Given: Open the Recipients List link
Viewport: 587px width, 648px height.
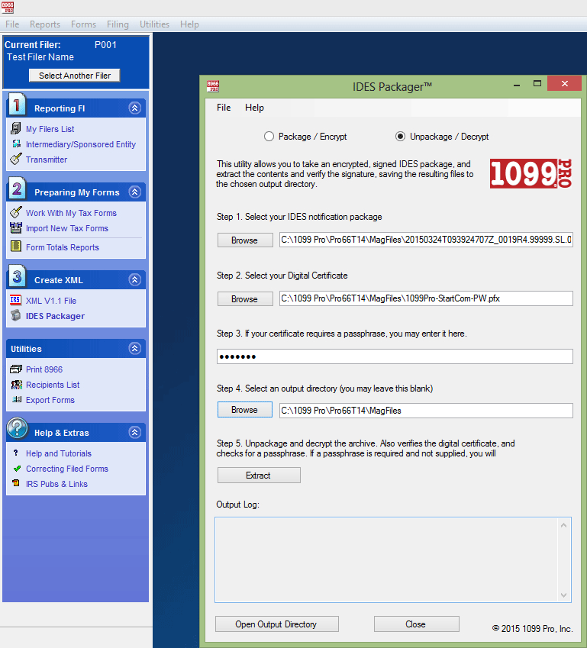Looking at the screenshot, I should click(53, 385).
